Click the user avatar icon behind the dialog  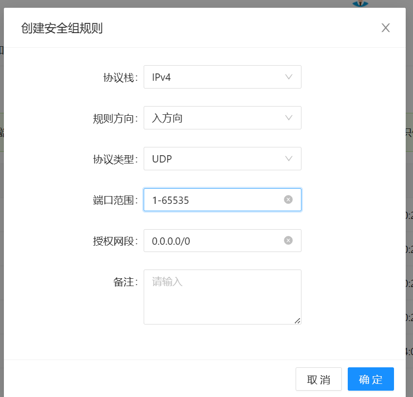click(x=360, y=3)
